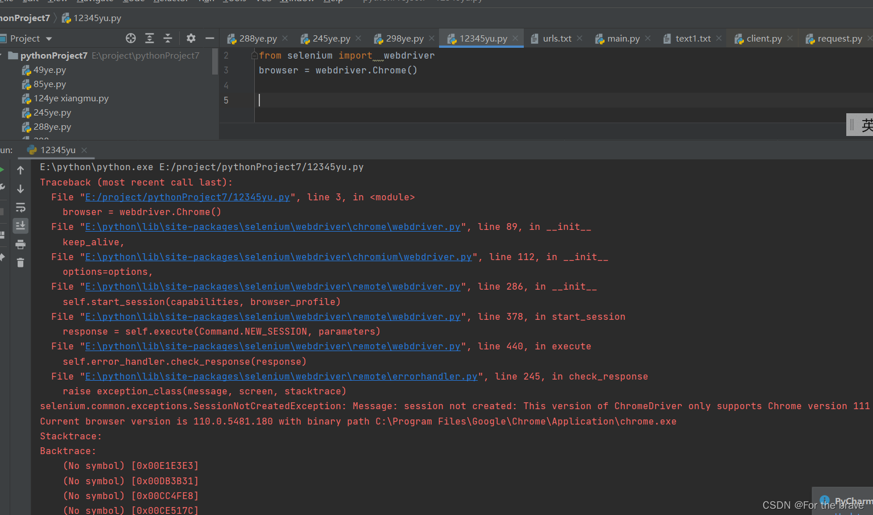This screenshot has width=873, height=515.
Task: Click the 'Current browser version' line
Action: pyautogui.click(x=358, y=421)
